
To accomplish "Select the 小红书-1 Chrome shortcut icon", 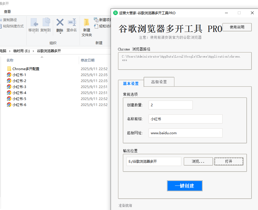I will [9, 75].
